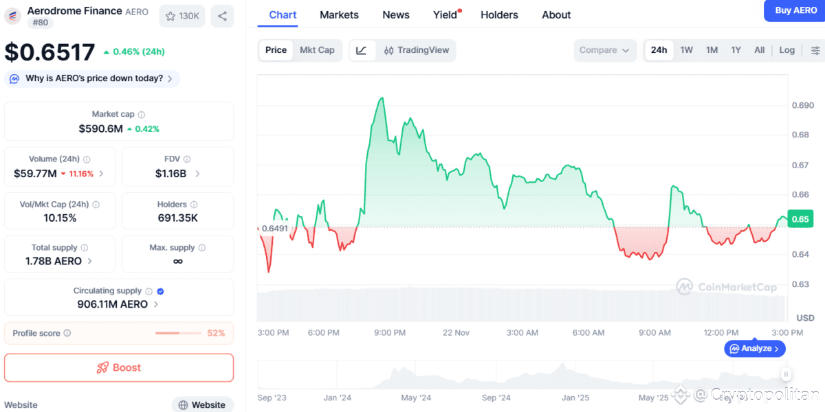825x412 pixels.
Task: Open the Compare dropdown
Action: click(604, 50)
